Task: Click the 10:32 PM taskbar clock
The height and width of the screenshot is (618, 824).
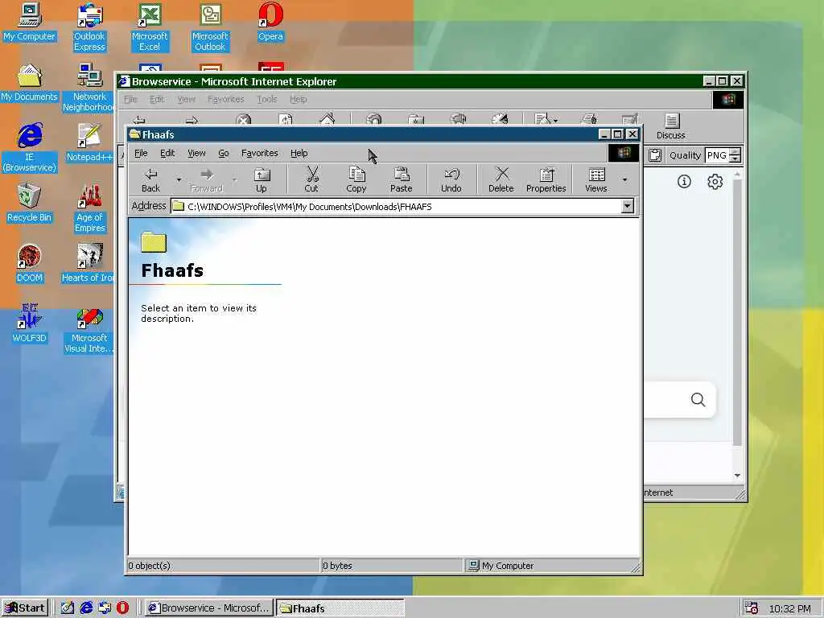Action: point(789,608)
